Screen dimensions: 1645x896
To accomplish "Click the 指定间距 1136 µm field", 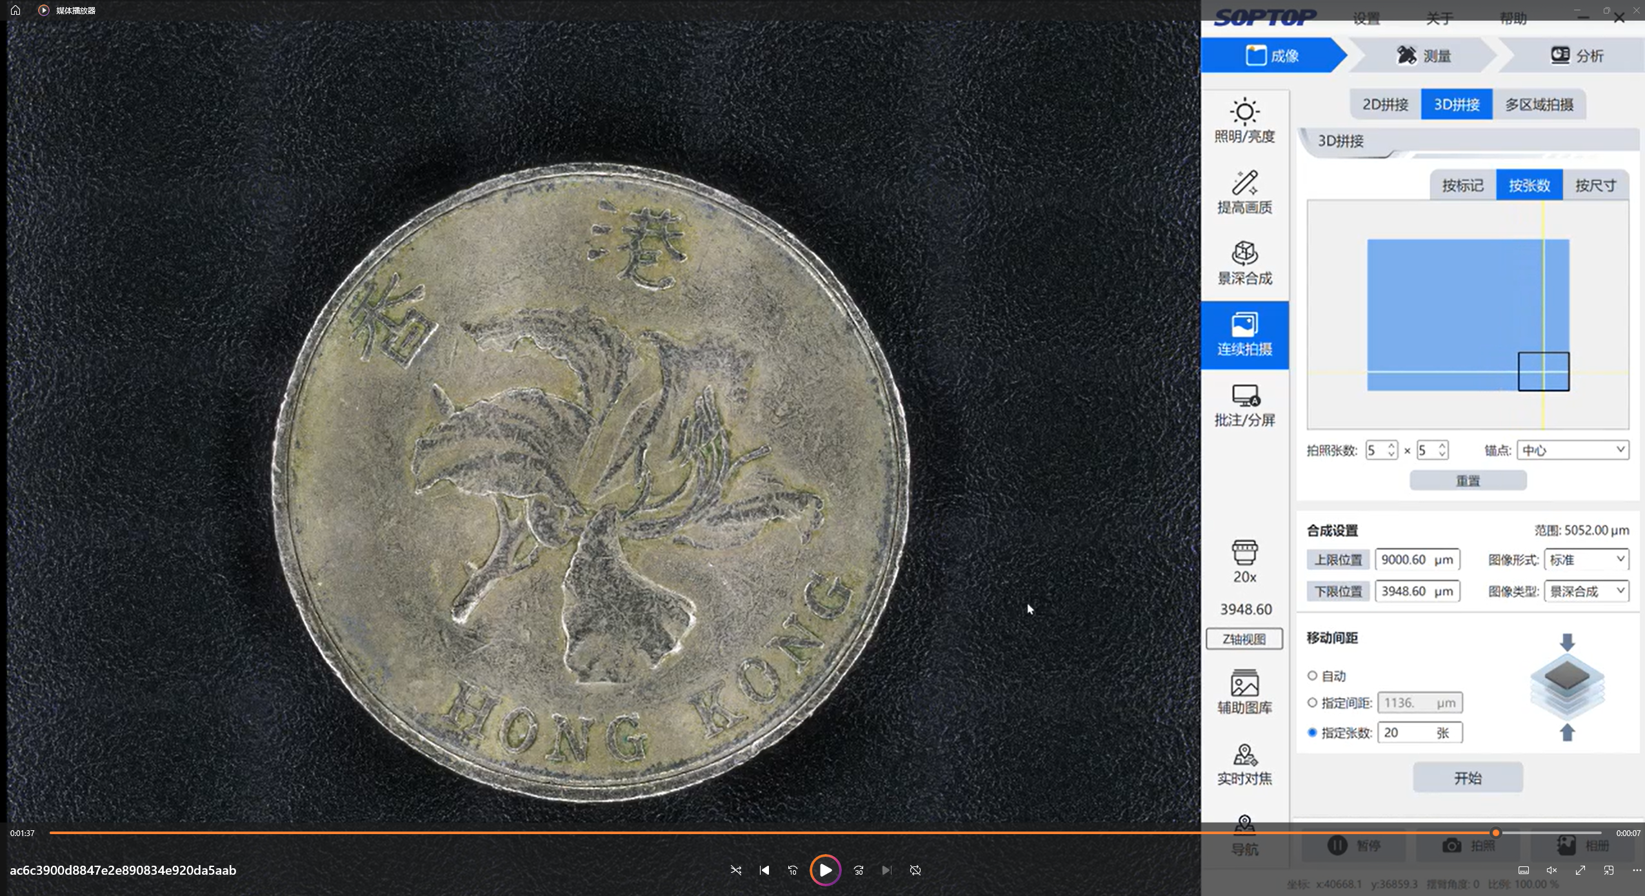I will (1420, 703).
